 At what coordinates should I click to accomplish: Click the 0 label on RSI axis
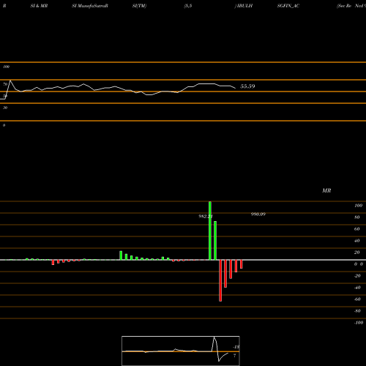click(x=4, y=125)
